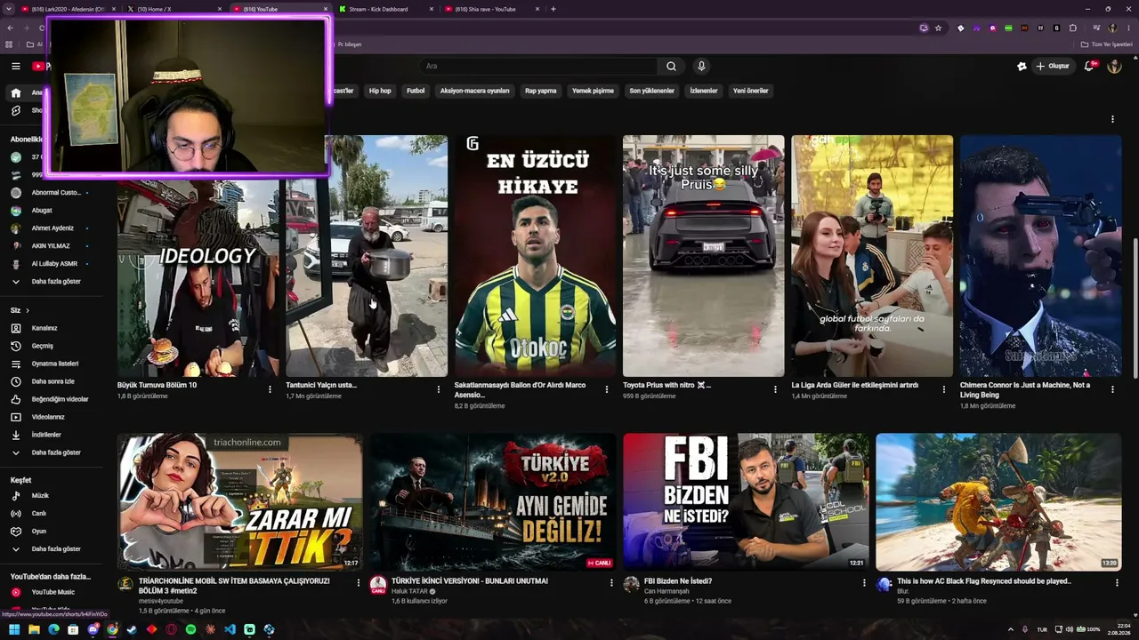Image resolution: width=1139 pixels, height=640 pixels.
Task: Open options for the AC Black Flag video
Action: [x=1117, y=583]
